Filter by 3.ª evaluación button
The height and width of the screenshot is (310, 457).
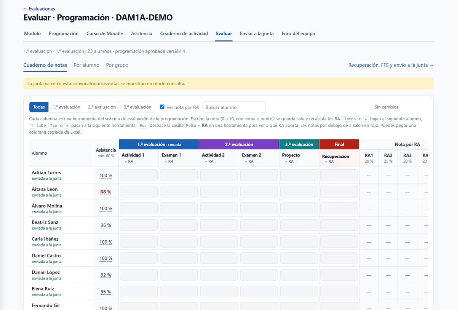tap(137, 107)
